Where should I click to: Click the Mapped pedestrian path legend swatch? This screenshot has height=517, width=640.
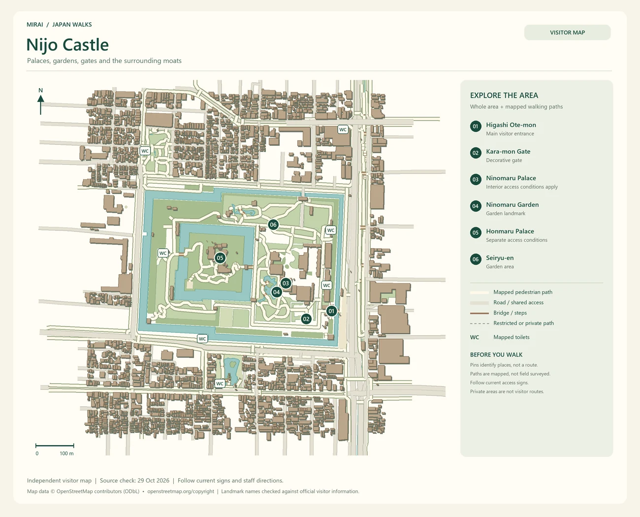pos(480,292)
